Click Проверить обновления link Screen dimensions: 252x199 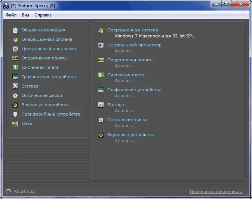click(x=216, y=192)
